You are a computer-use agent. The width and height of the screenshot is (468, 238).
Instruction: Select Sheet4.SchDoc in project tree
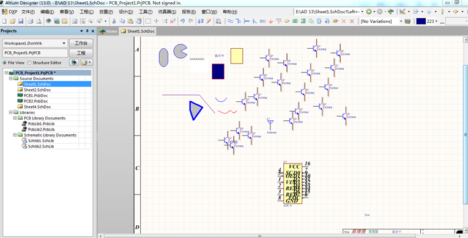click(37, 107)
